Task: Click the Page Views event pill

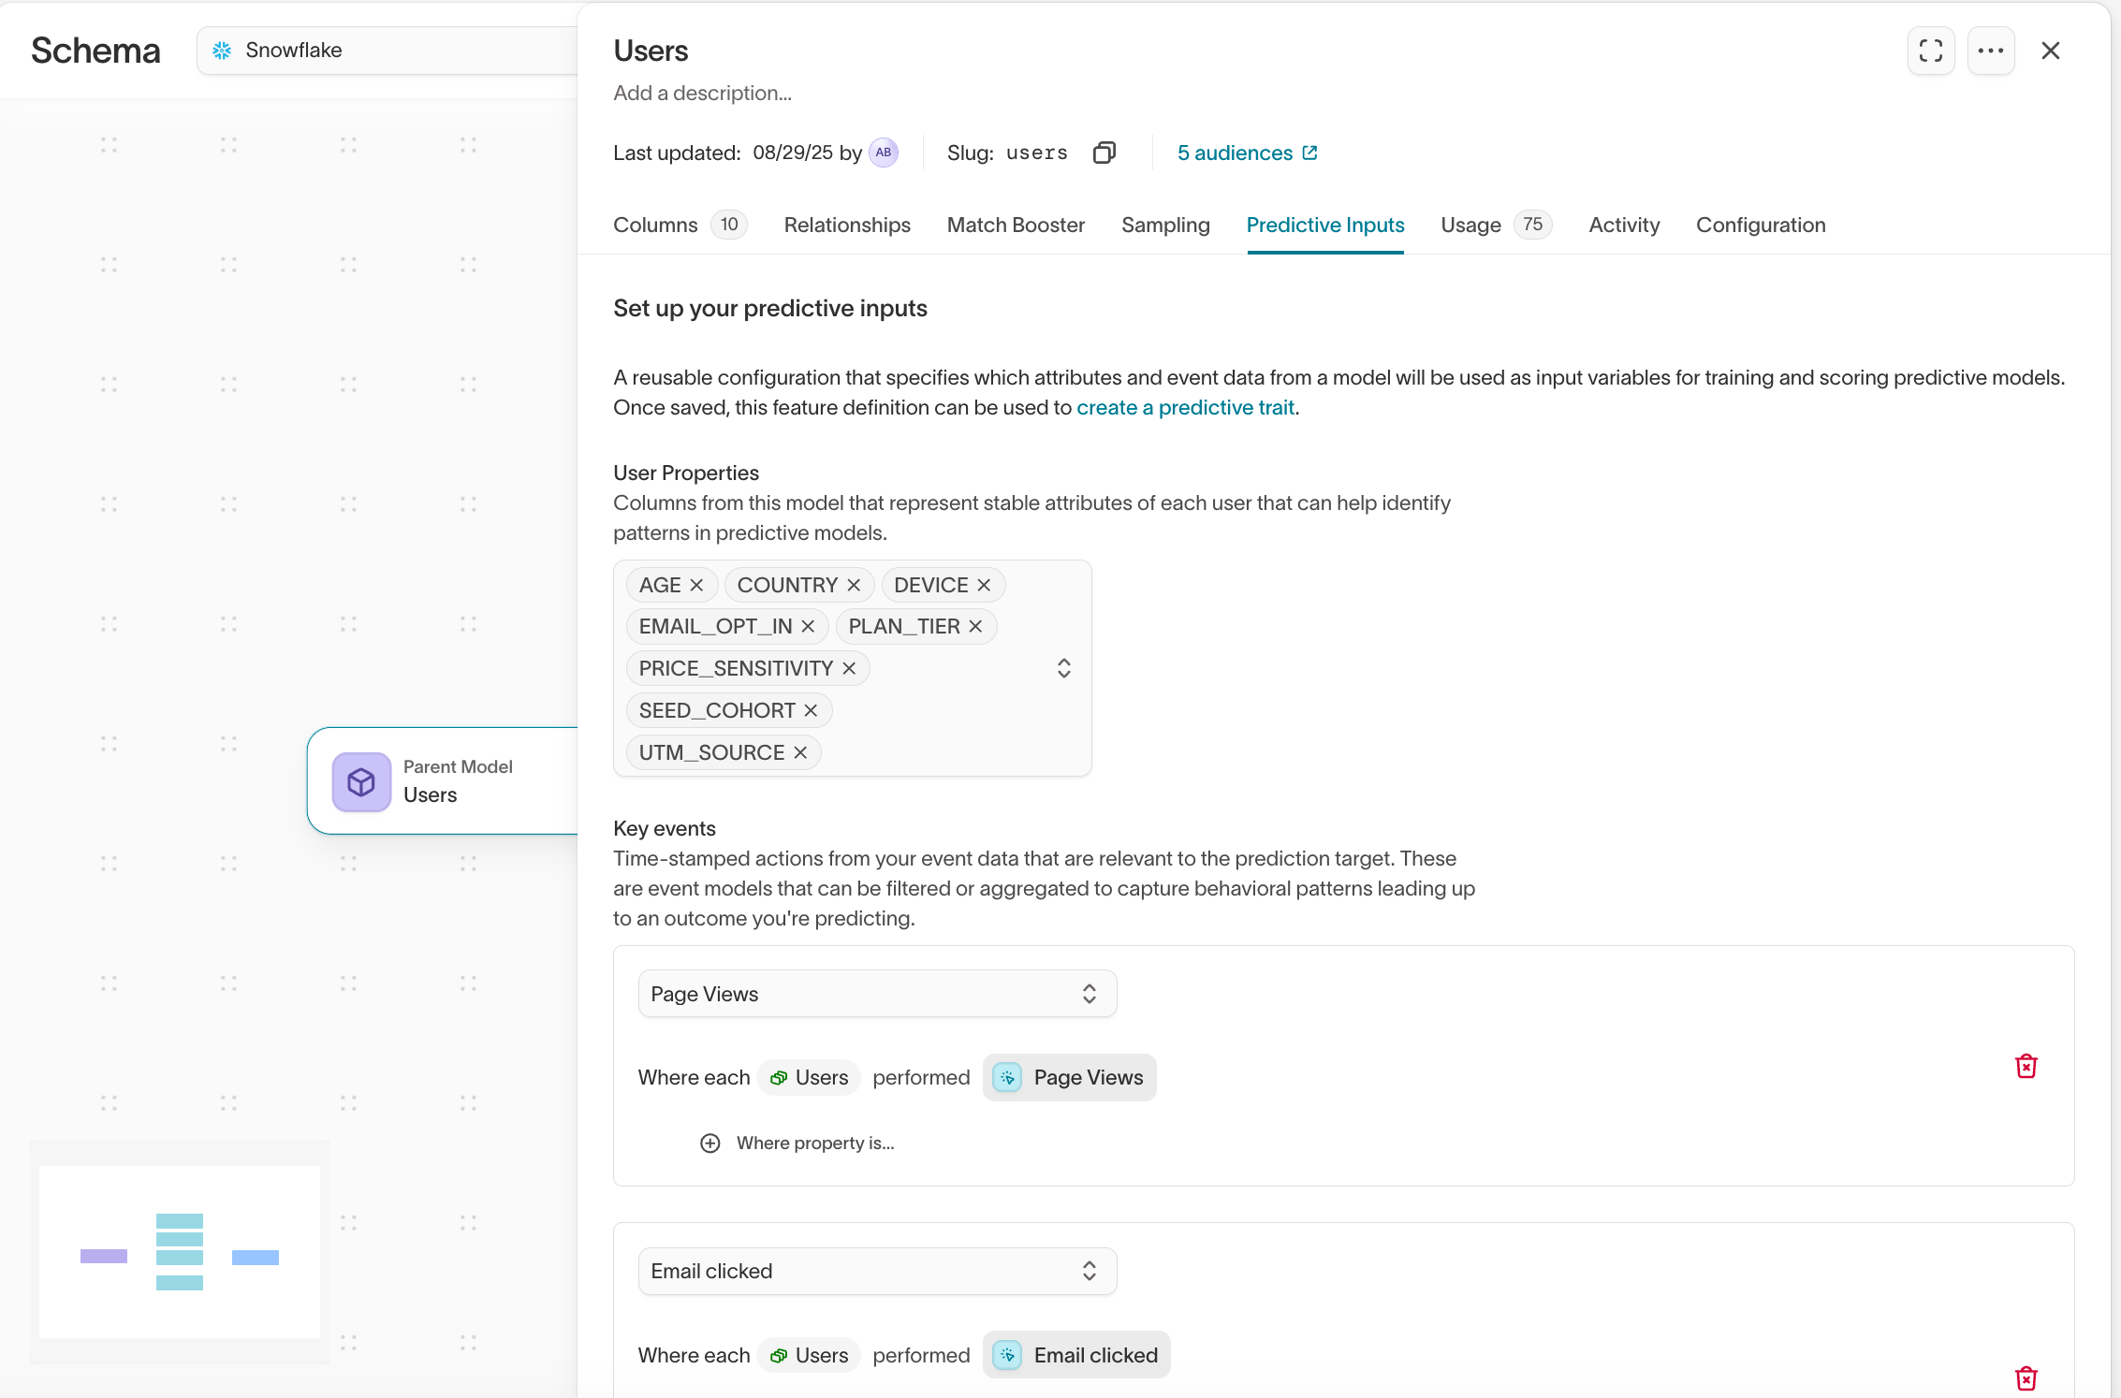Action: pyautogui.click(x=1070, y=1077)
